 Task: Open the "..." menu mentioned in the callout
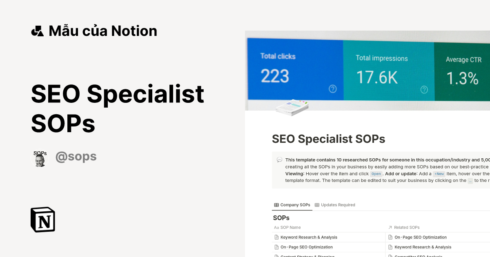[470, 181]
